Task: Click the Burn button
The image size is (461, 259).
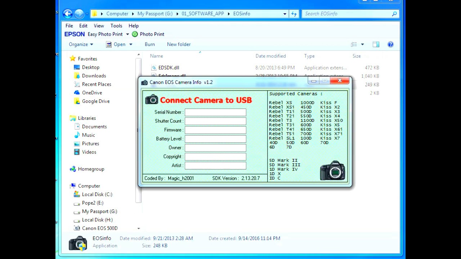Action: 150,44
